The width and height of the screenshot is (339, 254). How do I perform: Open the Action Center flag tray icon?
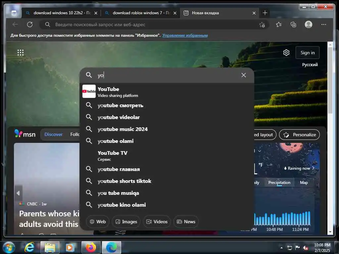pyautogui.click(x=298, y=247)
